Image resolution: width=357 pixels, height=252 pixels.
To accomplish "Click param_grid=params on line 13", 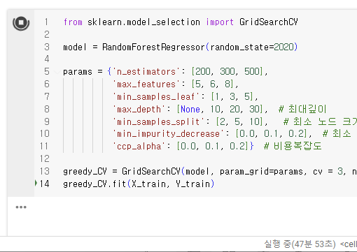I will coord(261,172).
